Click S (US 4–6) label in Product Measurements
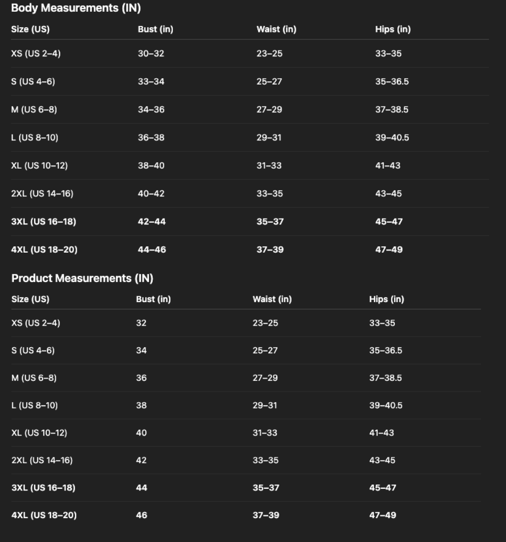 pos(33,351)
